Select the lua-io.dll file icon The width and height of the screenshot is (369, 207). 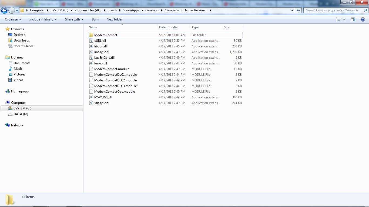coord(91,63)
